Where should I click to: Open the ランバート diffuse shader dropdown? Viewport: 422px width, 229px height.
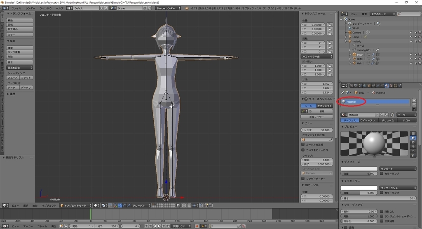click(x=398, y=169)
